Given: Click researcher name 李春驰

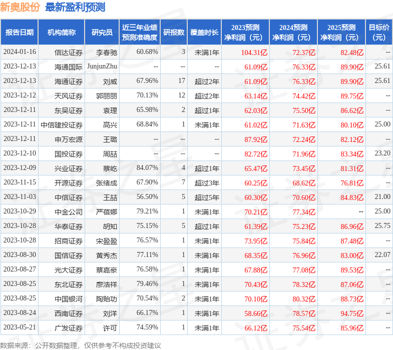Looking at the screenshot, I should [107, 52].
